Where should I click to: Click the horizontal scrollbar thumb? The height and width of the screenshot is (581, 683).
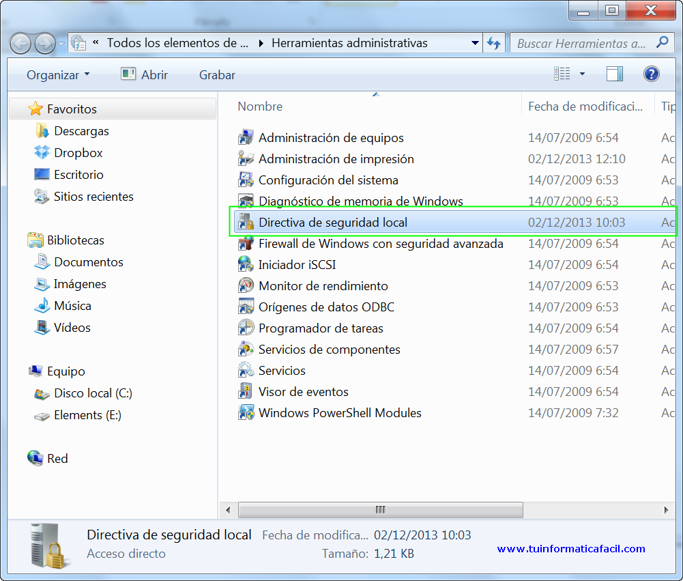coord(381,509)
